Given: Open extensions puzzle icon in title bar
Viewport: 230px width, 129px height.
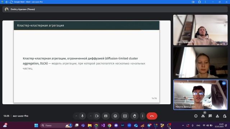Looking at the screenshot, I should [199, 2].
